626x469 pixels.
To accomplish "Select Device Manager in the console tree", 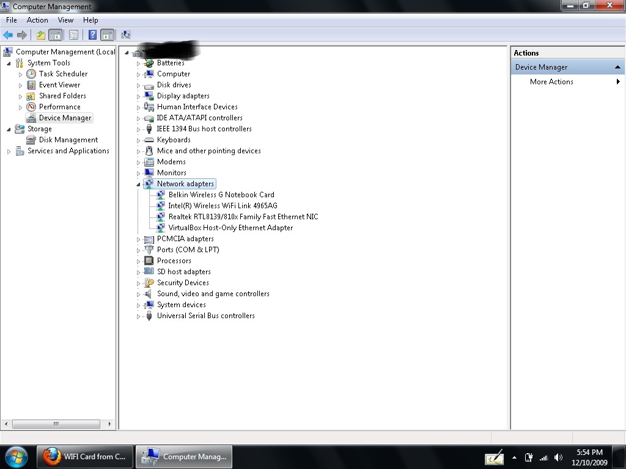I will (65, 118).
